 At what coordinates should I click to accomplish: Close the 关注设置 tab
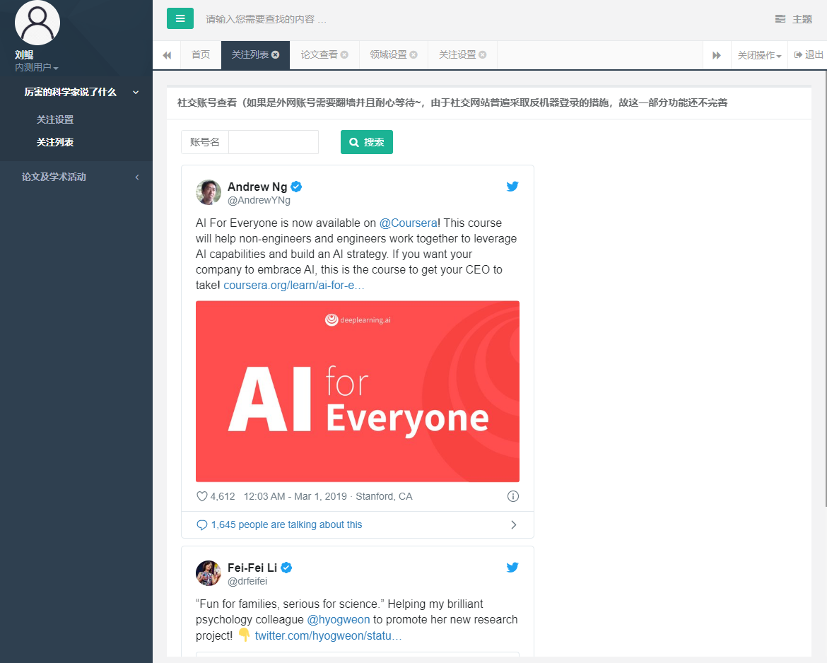coord(483,55)
